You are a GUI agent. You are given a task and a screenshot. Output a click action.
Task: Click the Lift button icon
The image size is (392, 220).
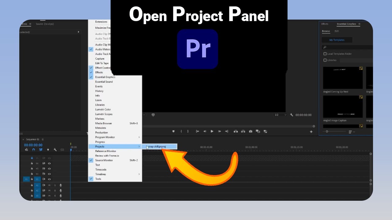coord(236,131)
